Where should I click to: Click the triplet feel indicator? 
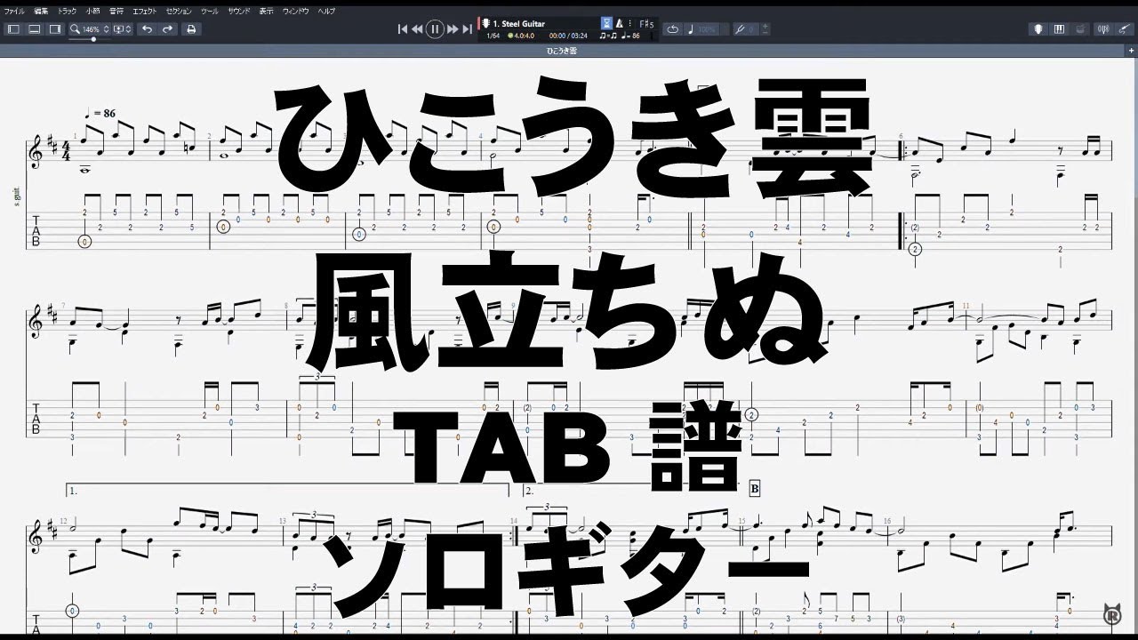609,36
